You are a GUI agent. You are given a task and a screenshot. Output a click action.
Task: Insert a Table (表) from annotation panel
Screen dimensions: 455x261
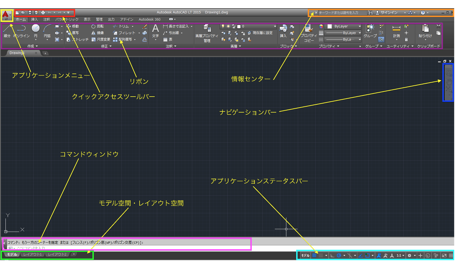click(x=168, y=40)
